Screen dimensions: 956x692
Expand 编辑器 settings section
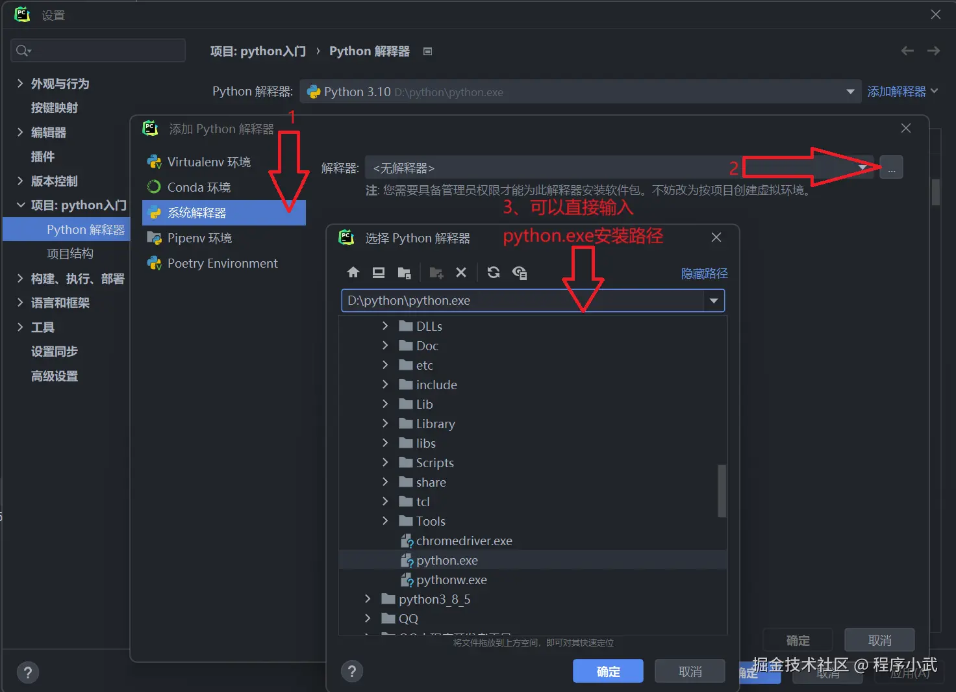20,132
